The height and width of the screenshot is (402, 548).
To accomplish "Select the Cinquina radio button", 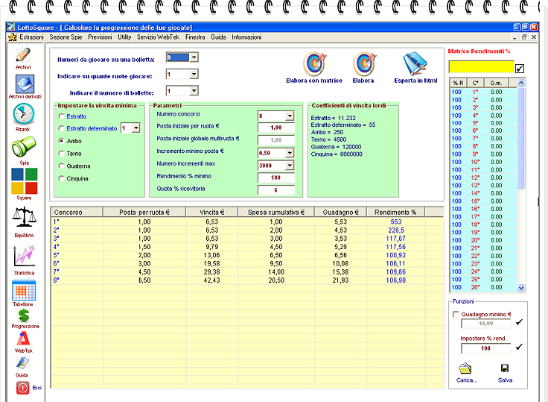I will (61, 178).
